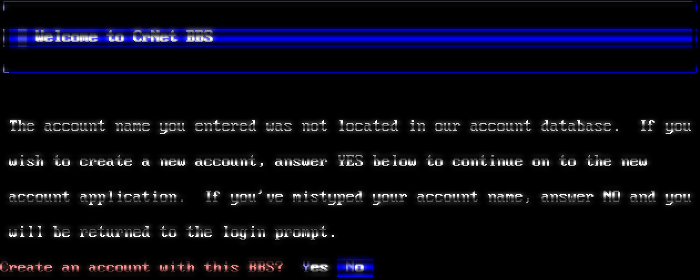
Task: Click the words 'new account, answer' in the message
Action: 244,162
